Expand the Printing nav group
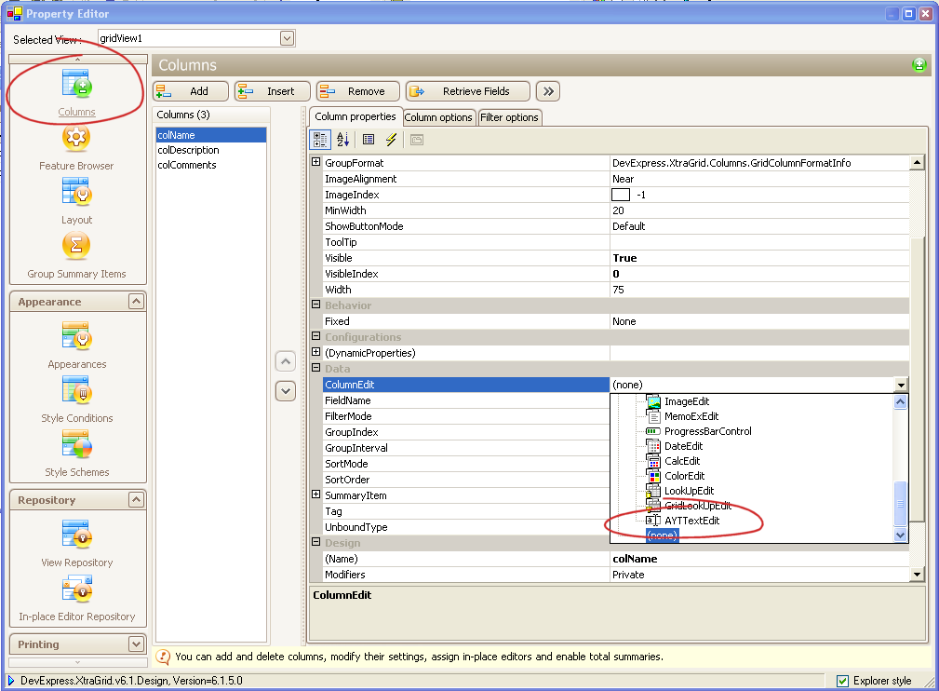Viewport: 939px width, 691px height. click(x=137, y=644)
